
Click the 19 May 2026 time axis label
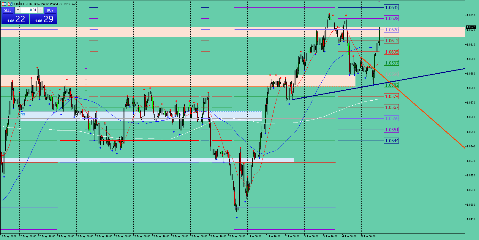(x=8, y=236)
